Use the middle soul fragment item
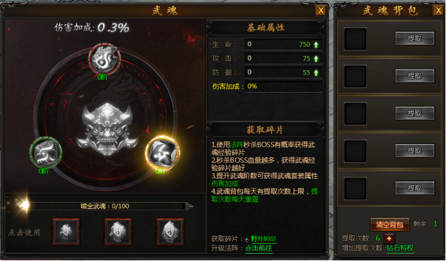The width and height of the screenshot is (446, 261). click(x=118, y=231)
